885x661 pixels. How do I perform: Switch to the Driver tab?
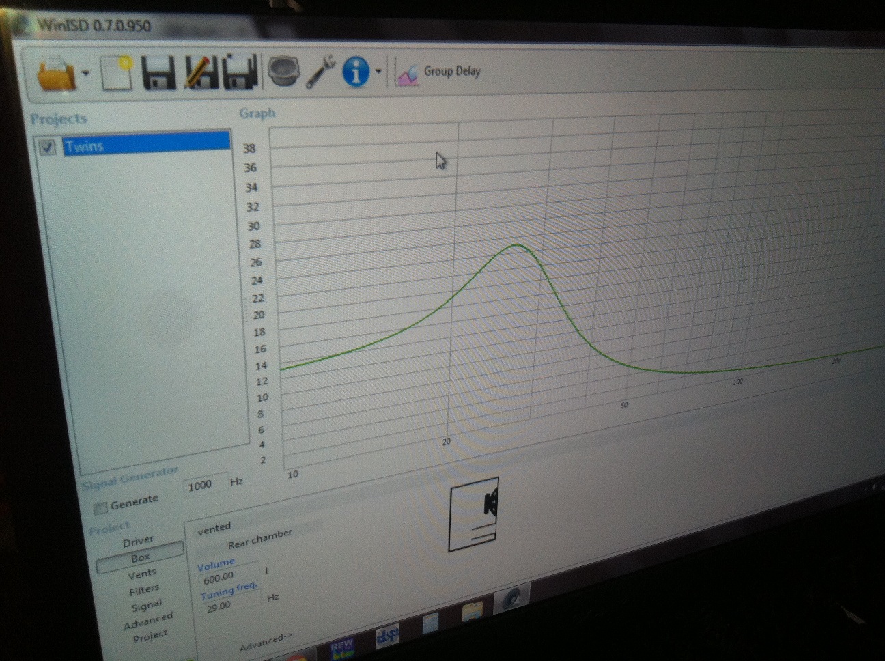click(138, 541)
